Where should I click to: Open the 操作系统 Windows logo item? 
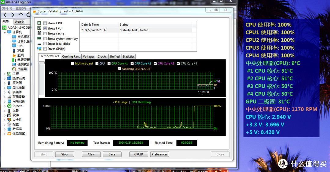9,78
